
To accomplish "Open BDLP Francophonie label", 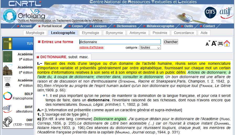I will pos(23,96).
